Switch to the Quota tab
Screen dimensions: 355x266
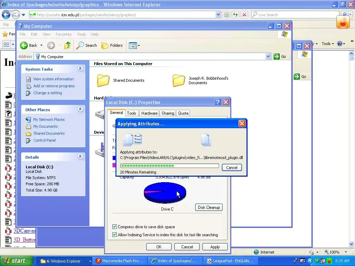point(183,113)
